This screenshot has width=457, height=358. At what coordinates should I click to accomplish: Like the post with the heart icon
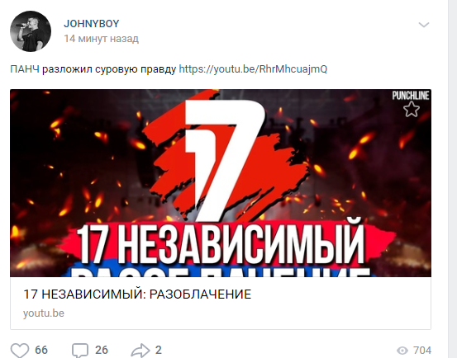coord(20,350)
